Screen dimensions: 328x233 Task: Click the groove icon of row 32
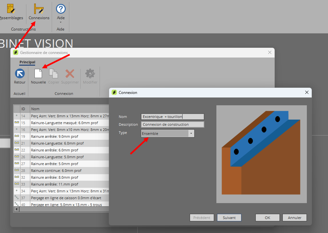tap(17, 177)
